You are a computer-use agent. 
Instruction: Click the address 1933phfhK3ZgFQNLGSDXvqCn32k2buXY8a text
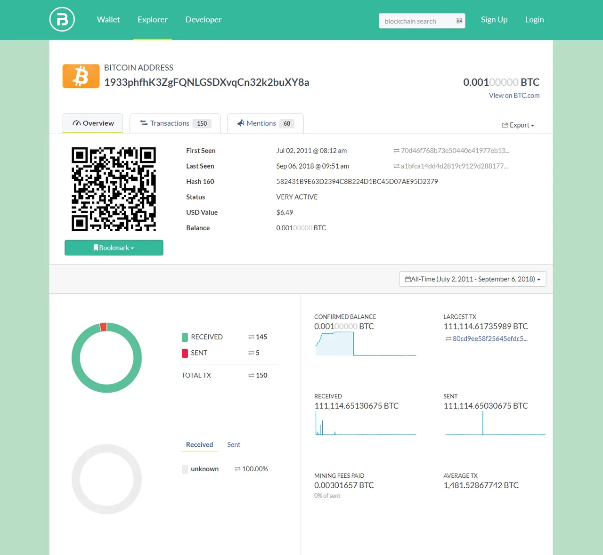207,82
